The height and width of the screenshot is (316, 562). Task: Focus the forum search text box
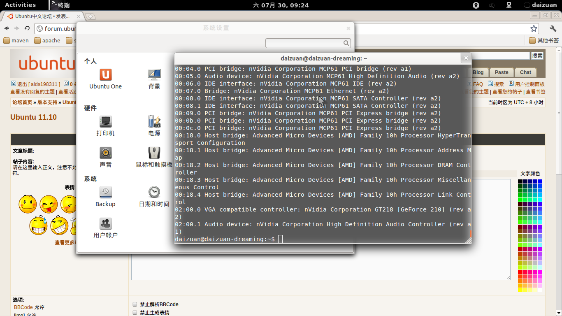click(486, 56)
